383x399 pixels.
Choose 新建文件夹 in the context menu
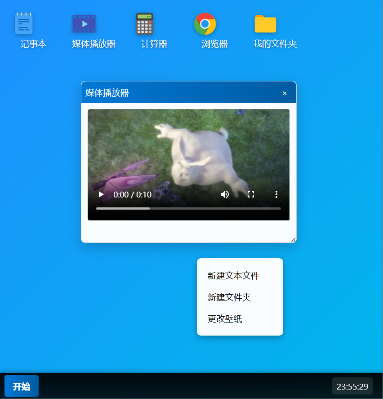point(229,297)
